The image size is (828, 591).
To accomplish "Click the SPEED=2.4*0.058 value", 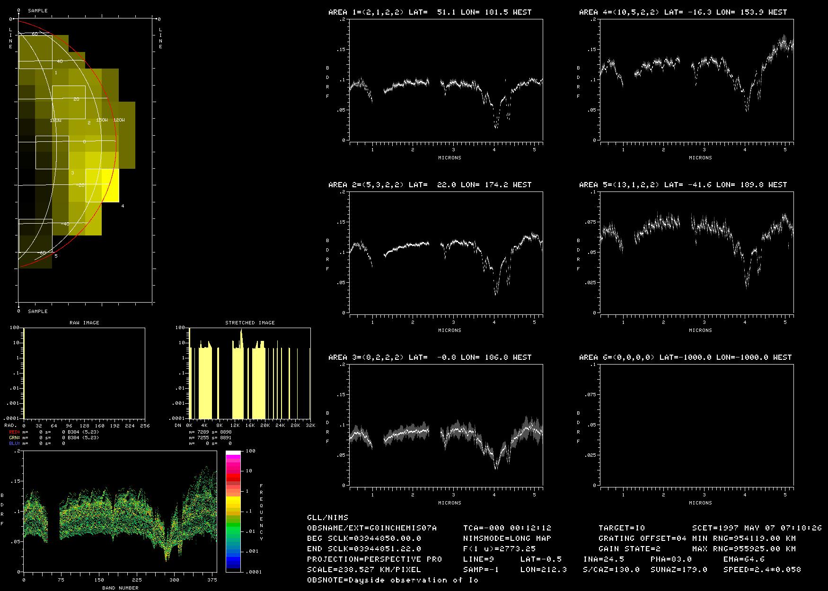I will (762, 570).
